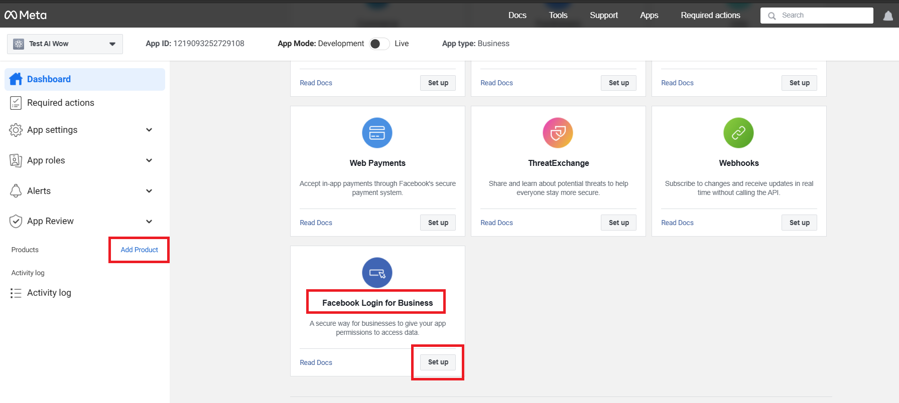
Task: Click the Web Payments card icon
Action: tap(377, 133)
